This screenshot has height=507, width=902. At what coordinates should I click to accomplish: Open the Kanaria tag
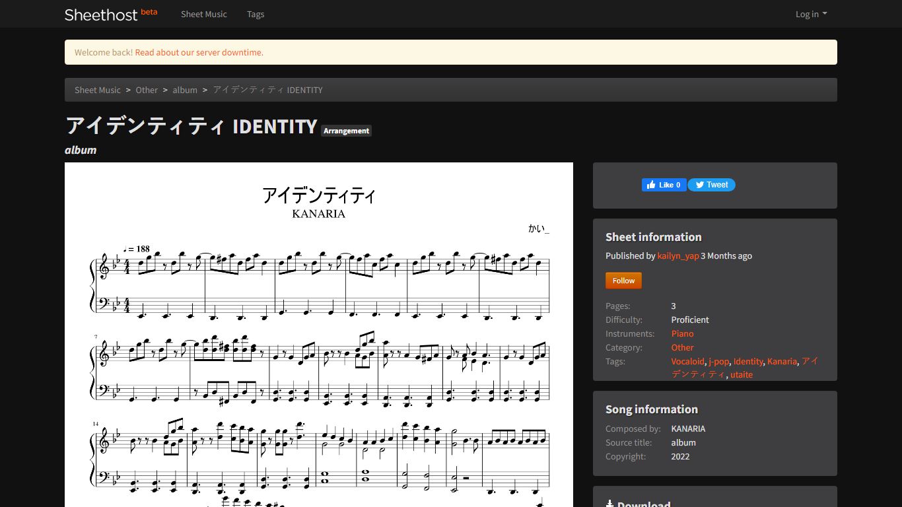(782, 361)
